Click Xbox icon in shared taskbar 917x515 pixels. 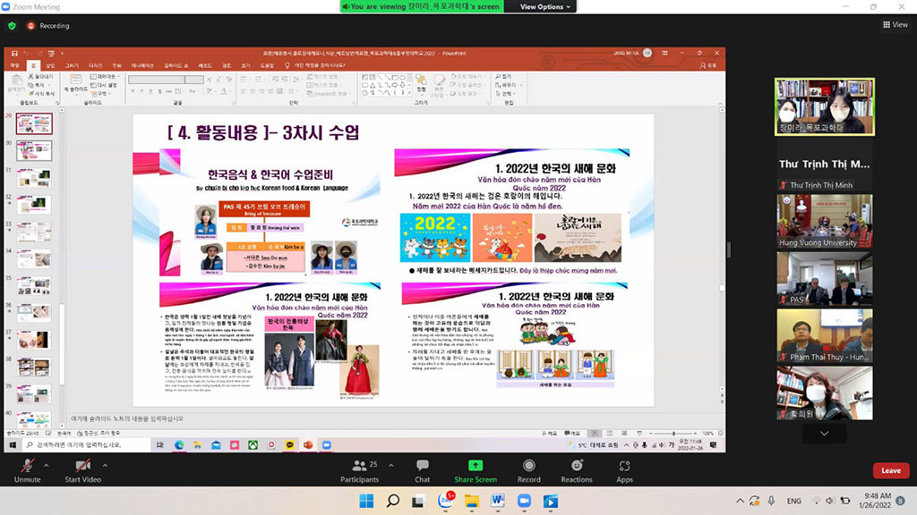pyautogui.click(x=253, y=445)
